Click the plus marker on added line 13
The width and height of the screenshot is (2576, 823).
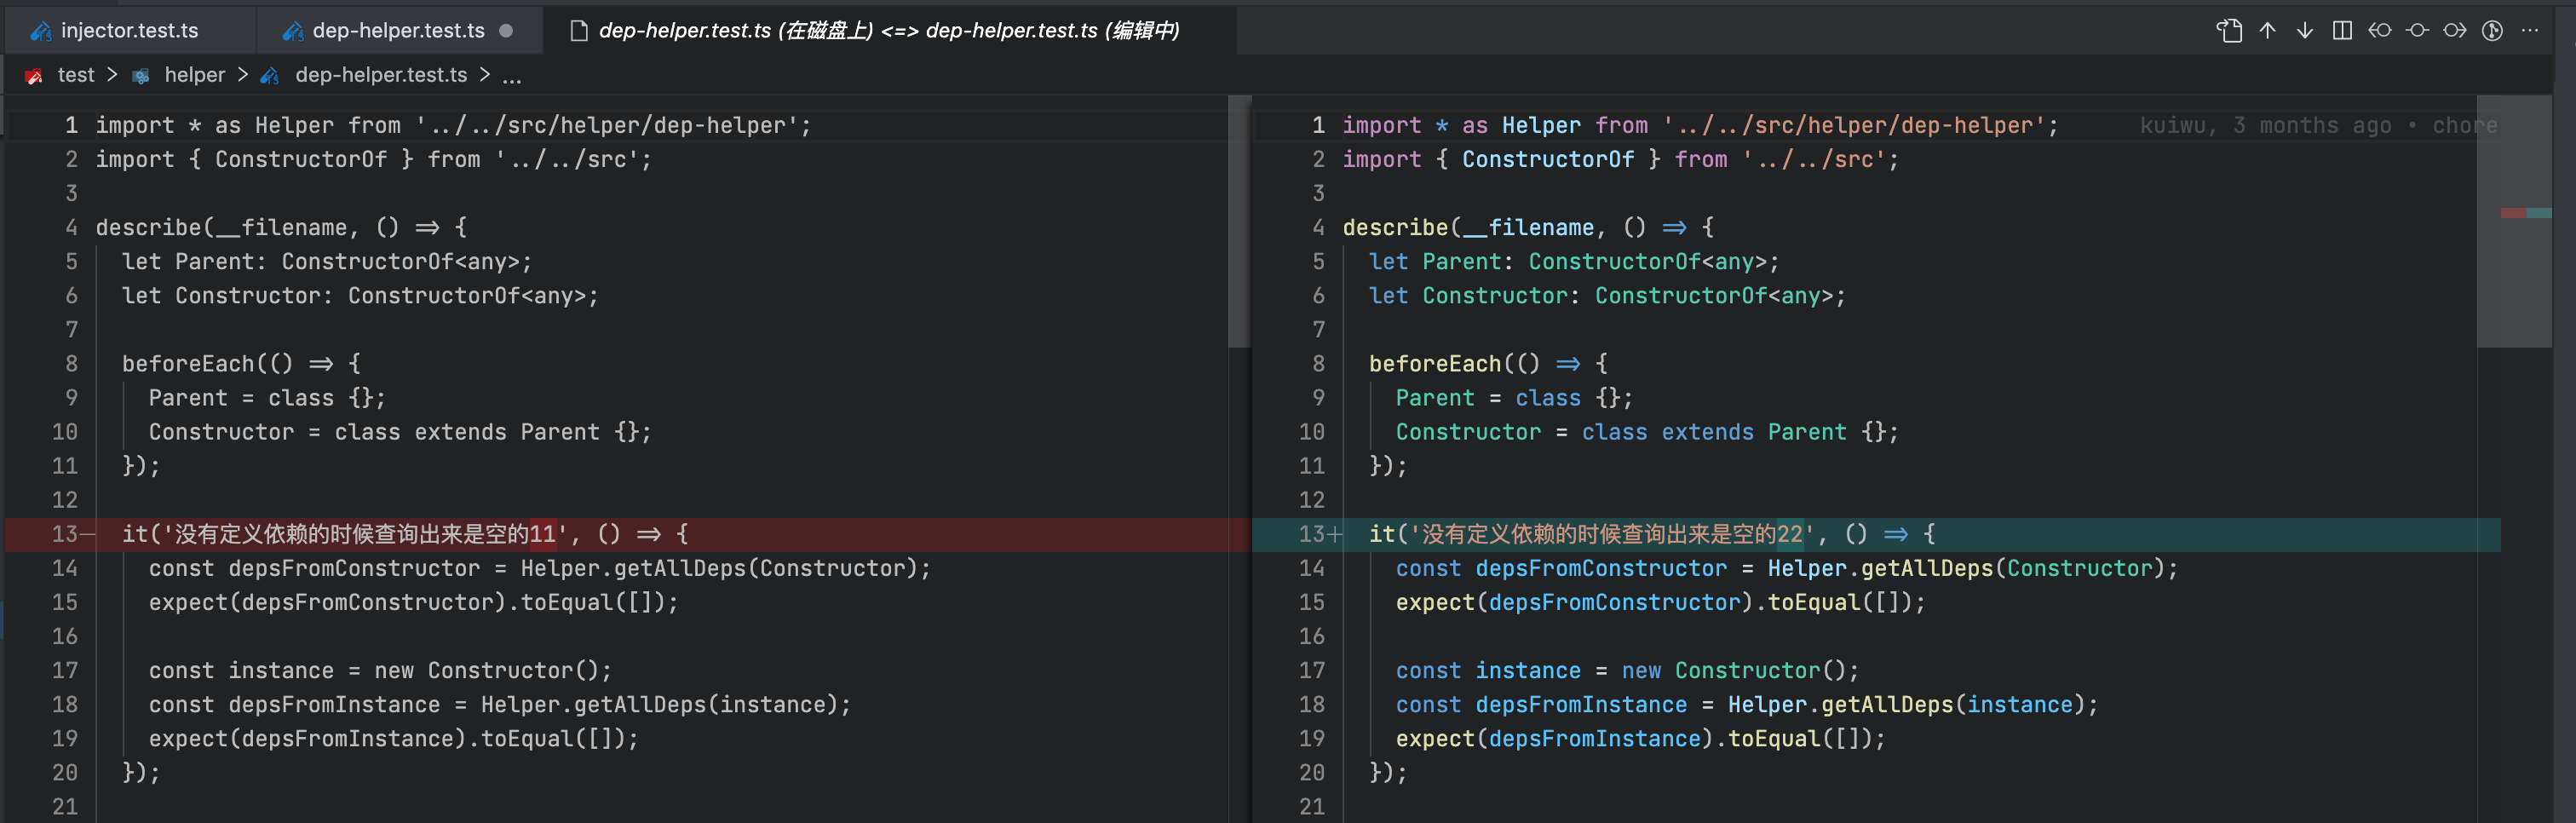coord(1335,534)
